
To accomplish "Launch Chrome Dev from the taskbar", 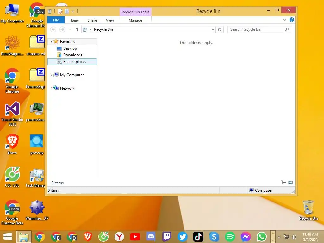I will [x=72, y=237].
